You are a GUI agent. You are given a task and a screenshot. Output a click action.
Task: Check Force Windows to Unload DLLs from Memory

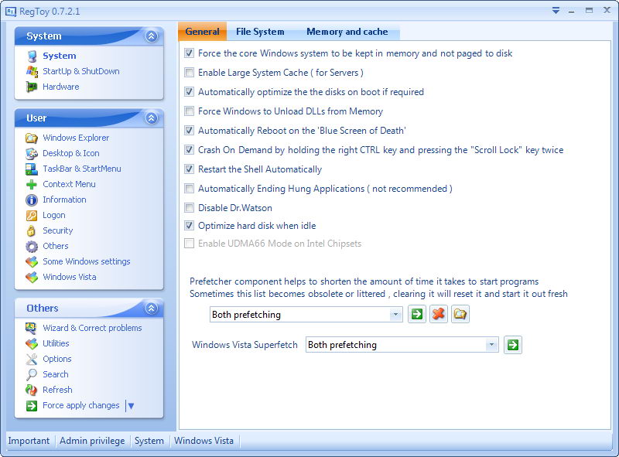pyautogui.click(x=190, y=111)
